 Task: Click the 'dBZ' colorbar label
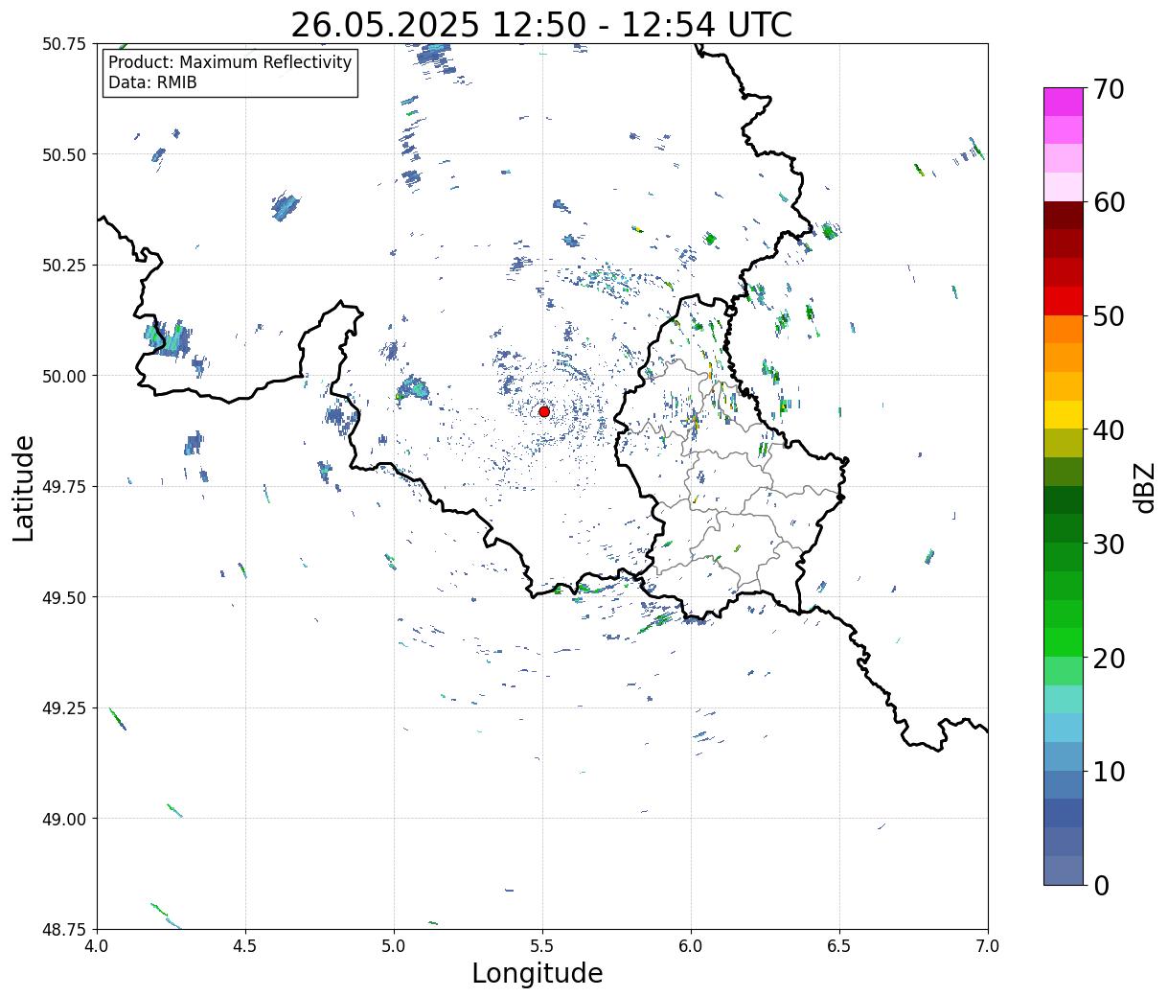point(1144,487)
